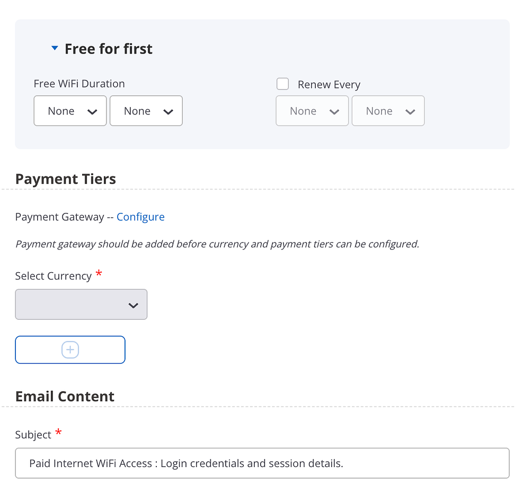515x494 pixels.
Task: Open the second Free WiFi Duration dropdown
Action: tap(146, 111)
